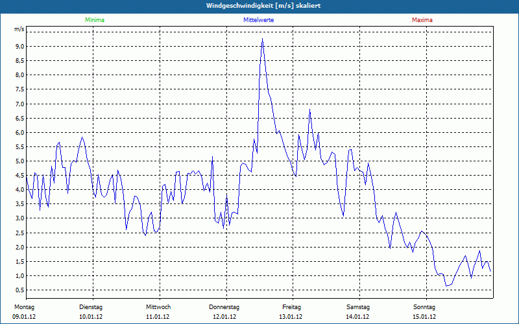Viewport: 519px width, 324px height.
Task: Click the Donnerstag day label
Action: tap(224, 307)
